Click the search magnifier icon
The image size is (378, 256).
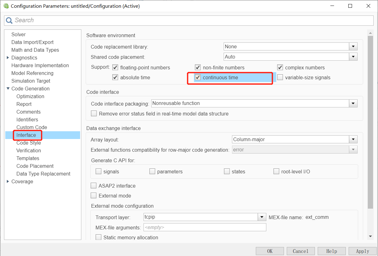coord(10,20)
